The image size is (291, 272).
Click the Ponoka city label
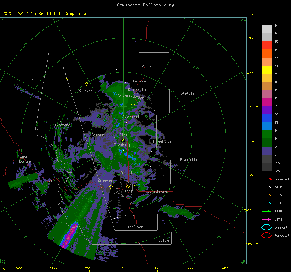coord(147,67)
